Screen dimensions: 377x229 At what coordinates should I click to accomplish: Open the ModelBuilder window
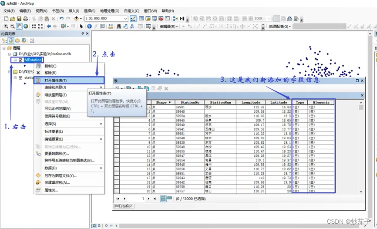(x=175, y=19)
